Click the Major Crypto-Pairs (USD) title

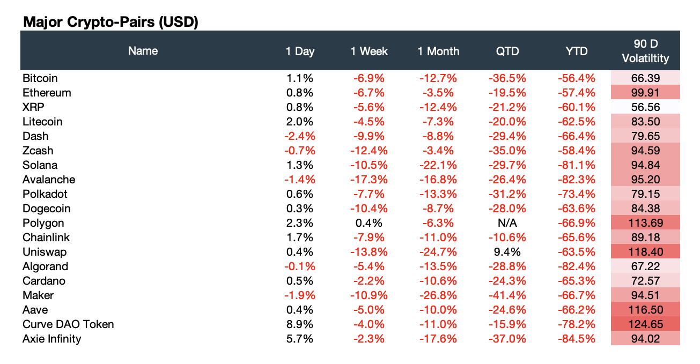click(x=110, y=23)
